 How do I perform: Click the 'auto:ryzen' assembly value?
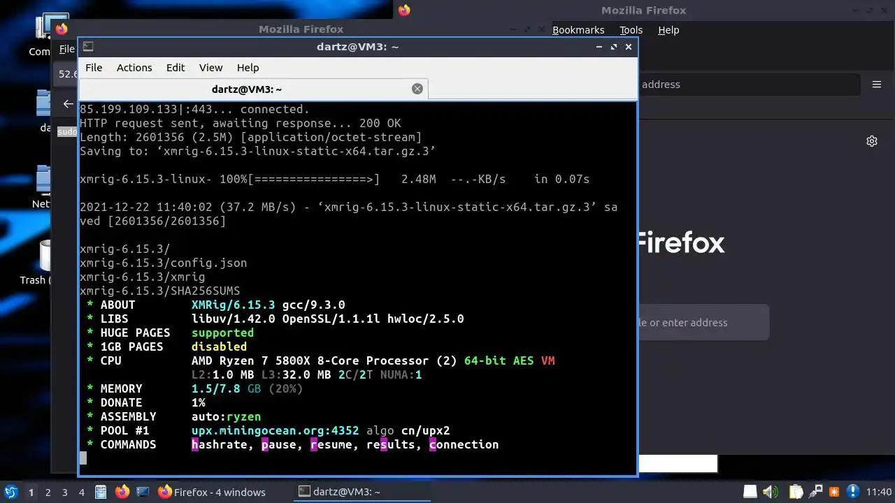[x=227, y=416]
